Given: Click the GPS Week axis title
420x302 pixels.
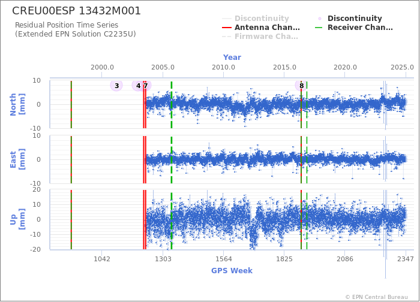Looking at the screenshot, I should click(232, 271).
